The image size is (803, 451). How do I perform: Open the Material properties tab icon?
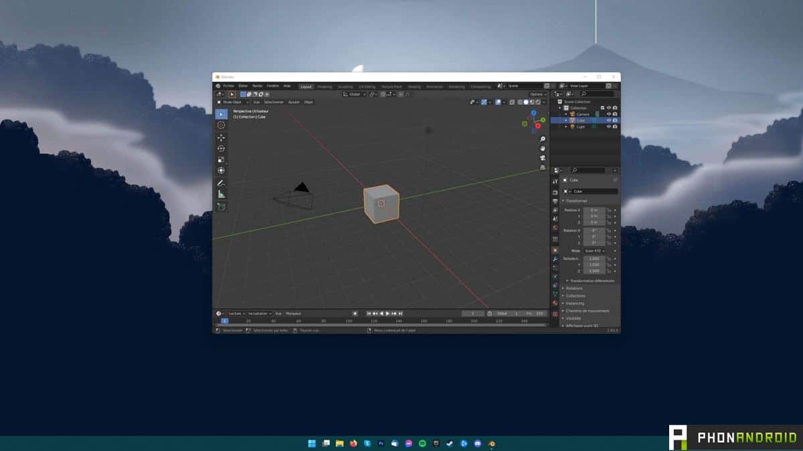[555, 303]
